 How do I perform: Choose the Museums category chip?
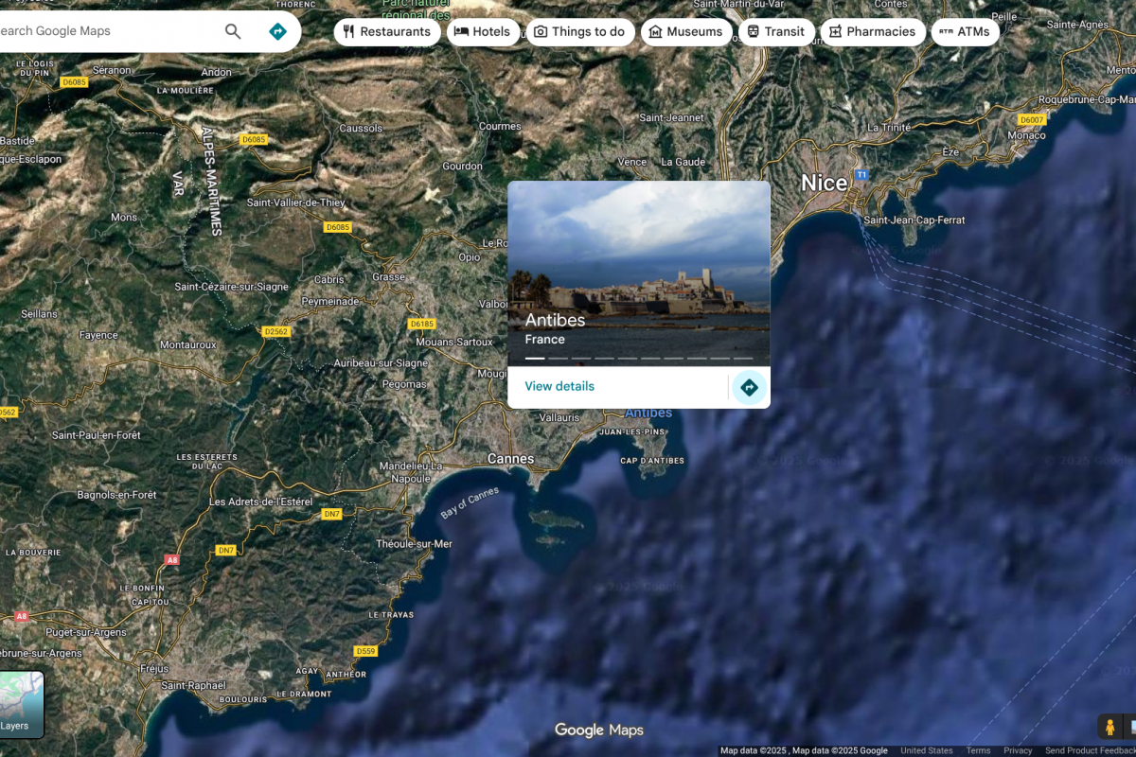(685, 31)
